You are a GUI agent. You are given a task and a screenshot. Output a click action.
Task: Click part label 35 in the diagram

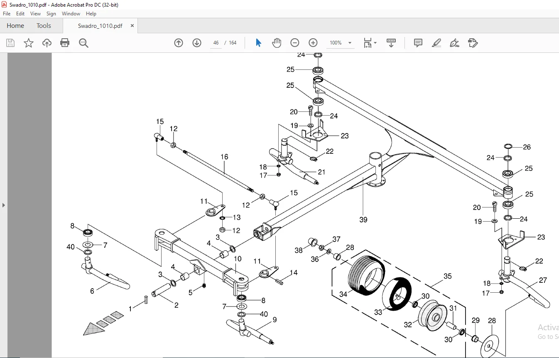pos(447,276)
